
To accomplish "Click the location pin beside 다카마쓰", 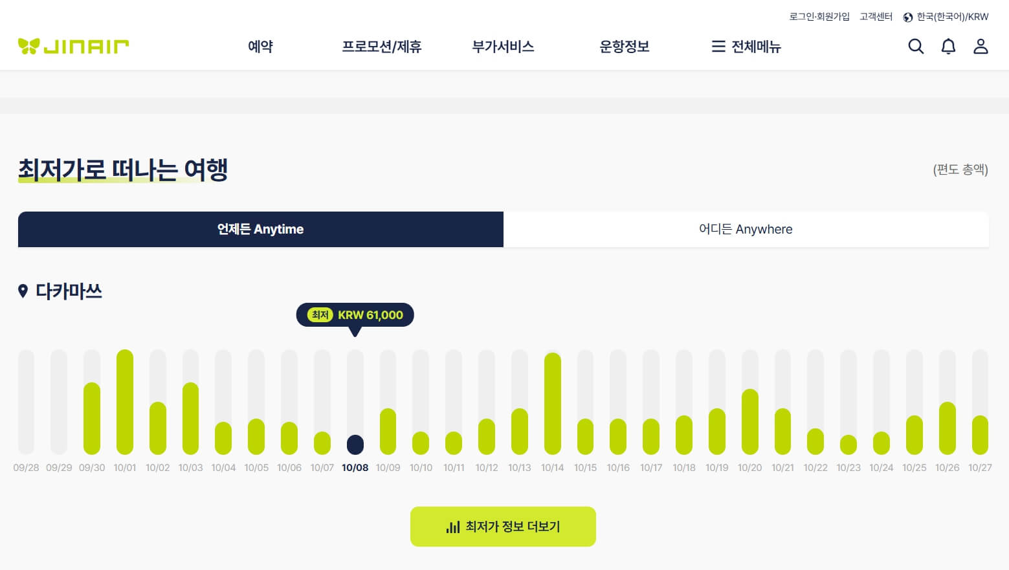I will (23, 290).
